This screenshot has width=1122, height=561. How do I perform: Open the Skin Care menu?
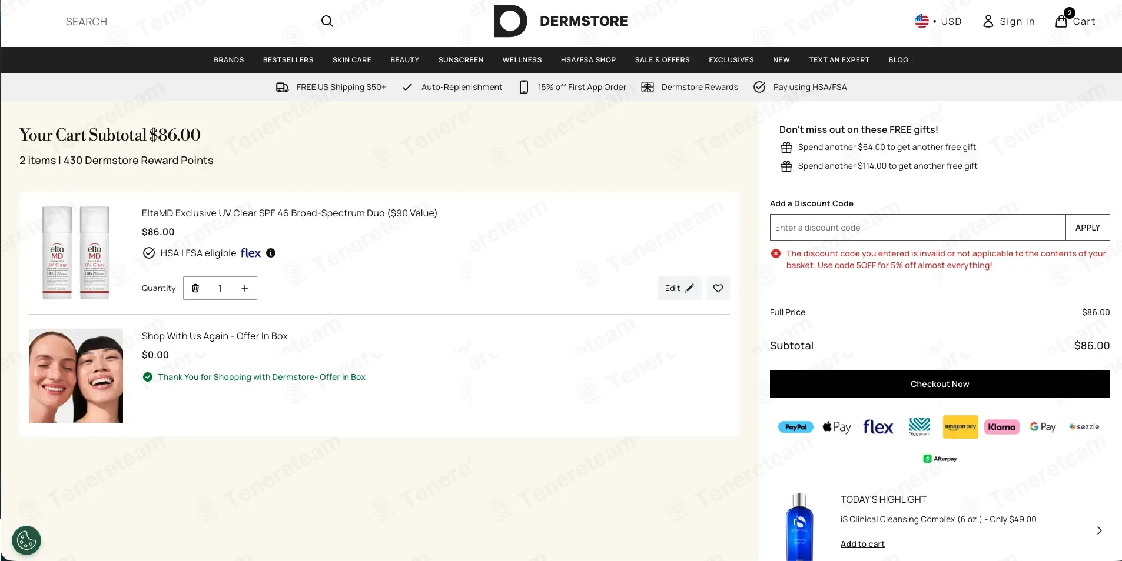pyautogui.click(x=352, y=60)
